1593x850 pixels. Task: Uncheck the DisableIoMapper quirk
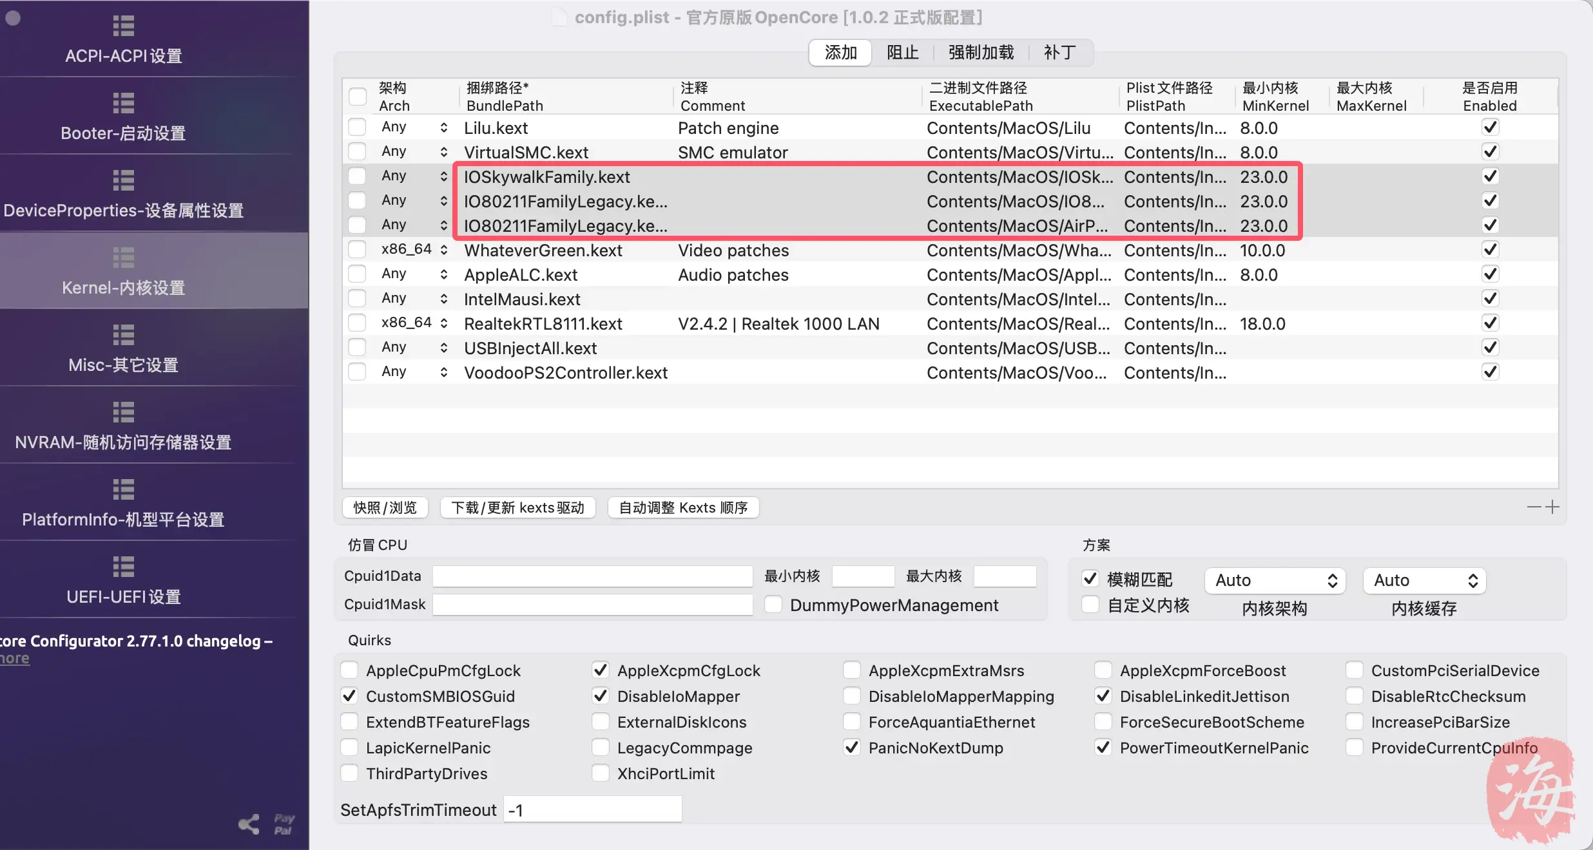tap(601, 696)
